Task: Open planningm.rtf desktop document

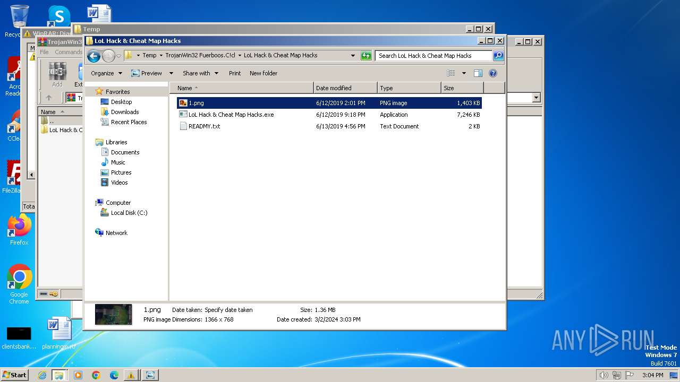Action: (58, 334)
